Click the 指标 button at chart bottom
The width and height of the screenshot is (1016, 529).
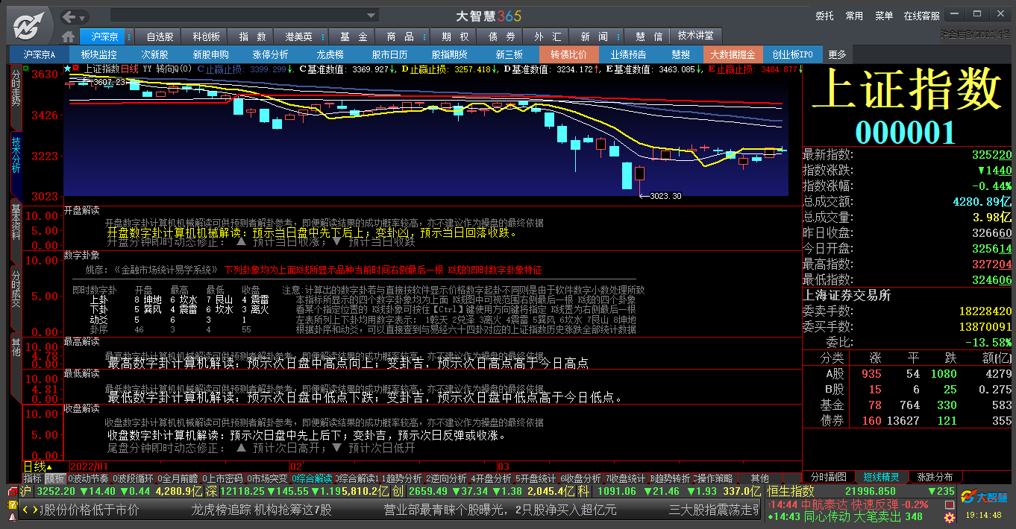tap(33, 478)
